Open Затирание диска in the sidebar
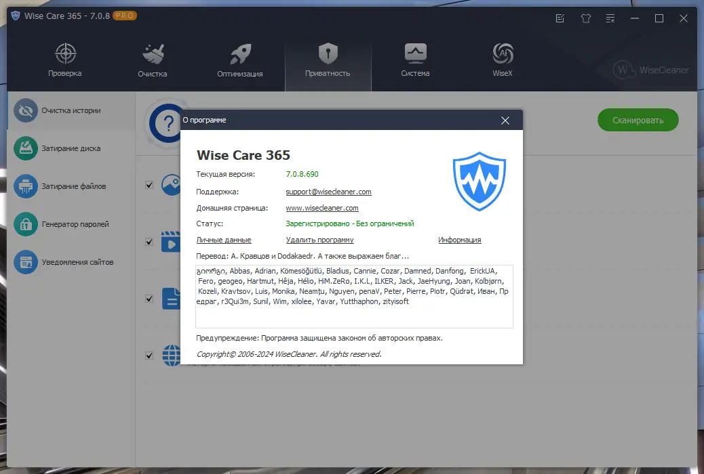The image size is (704, 474). [x=71, y=148]
